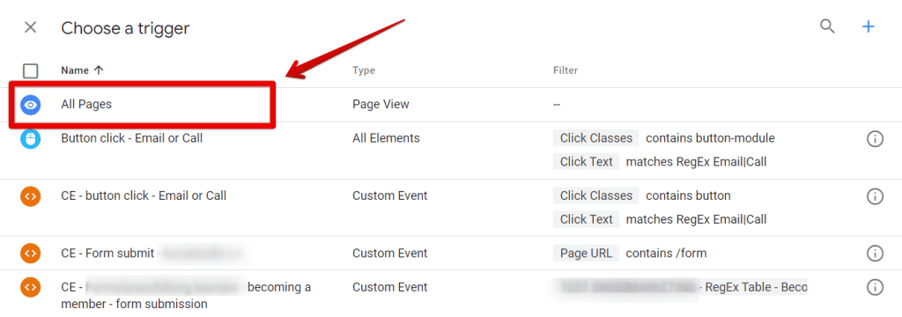Select icon of becoming a member trigger
Screen dimensions: 902x317
tap(31, 286)
